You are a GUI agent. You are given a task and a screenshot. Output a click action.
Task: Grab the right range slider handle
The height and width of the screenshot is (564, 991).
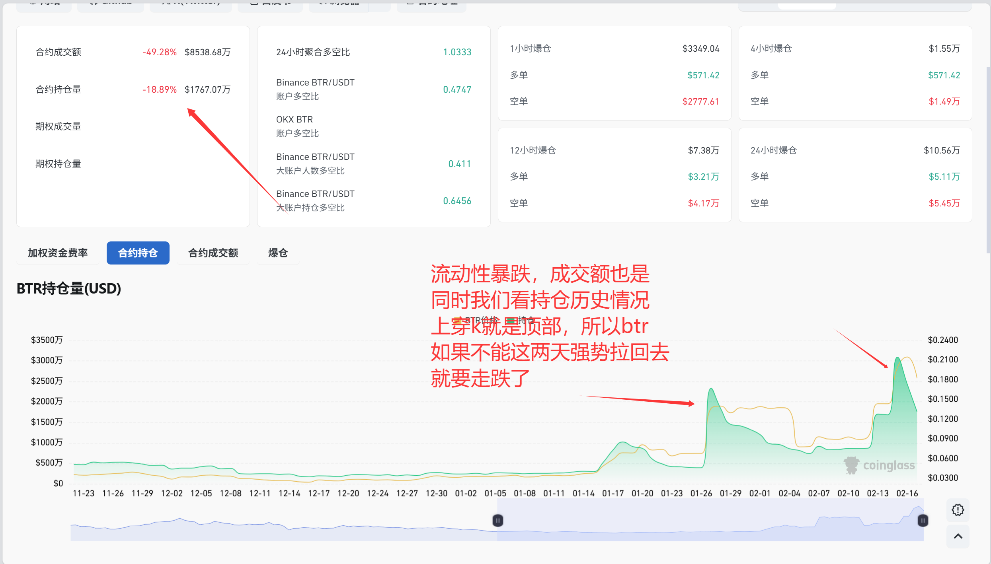pyautogui.click(x=923, y=520)
